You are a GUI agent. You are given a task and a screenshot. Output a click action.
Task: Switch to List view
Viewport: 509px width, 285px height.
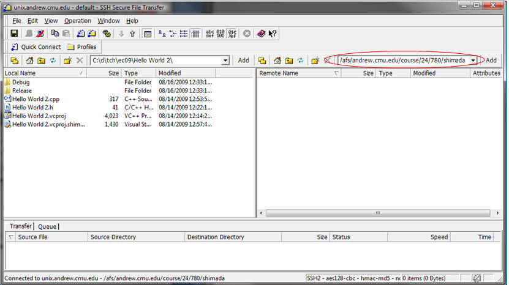point(184,34)
